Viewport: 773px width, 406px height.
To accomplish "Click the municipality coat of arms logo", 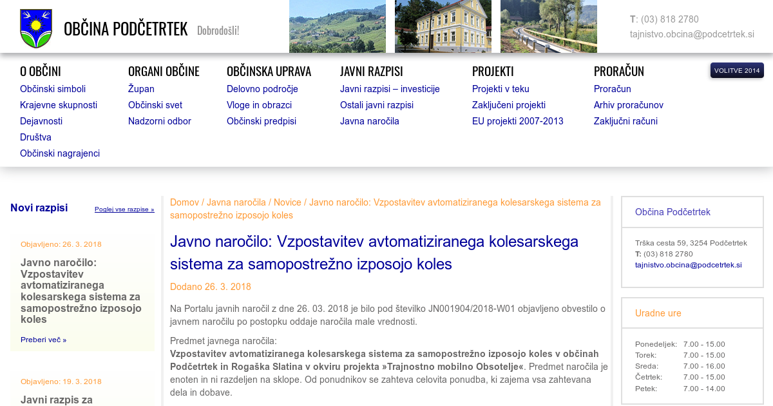I will [36, 28].
